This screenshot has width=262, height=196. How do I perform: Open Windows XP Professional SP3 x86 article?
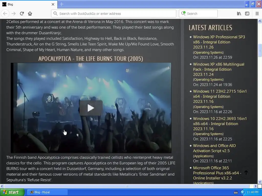tap(219, 42)
